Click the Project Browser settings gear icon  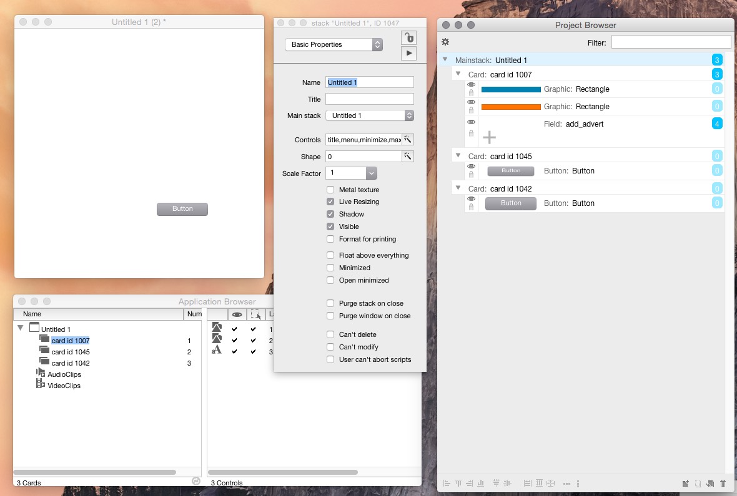[x=445, y=42]
